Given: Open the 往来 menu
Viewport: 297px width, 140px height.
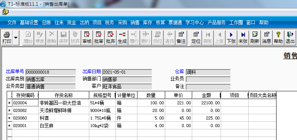Looking at the screenshot, I should pyautogui.click(x=59, y=23).
